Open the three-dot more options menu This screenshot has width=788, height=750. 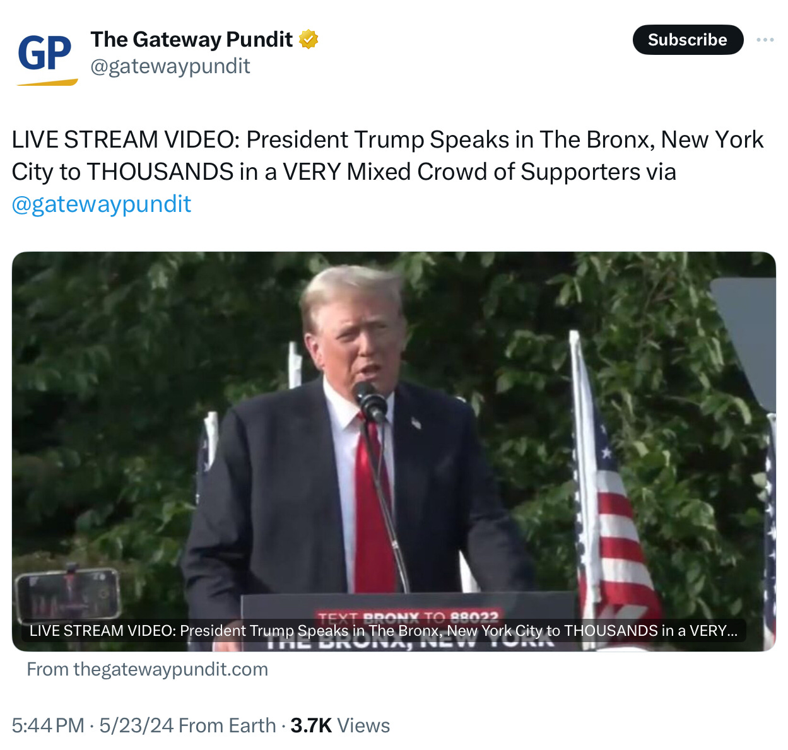click(765, 40)
